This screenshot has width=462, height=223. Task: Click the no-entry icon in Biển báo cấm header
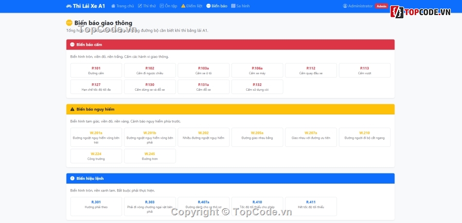coord(72,45)
